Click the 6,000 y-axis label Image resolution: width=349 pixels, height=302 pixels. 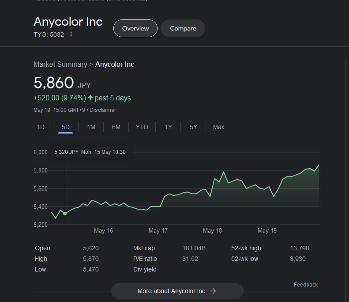(41, 153)
